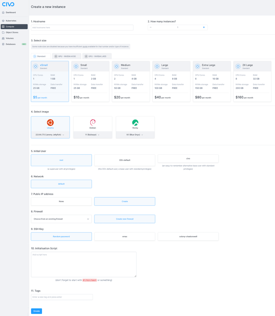Select the xmac SSH key
The width and height of the screenshot is (275, 316).
(124, 236)
